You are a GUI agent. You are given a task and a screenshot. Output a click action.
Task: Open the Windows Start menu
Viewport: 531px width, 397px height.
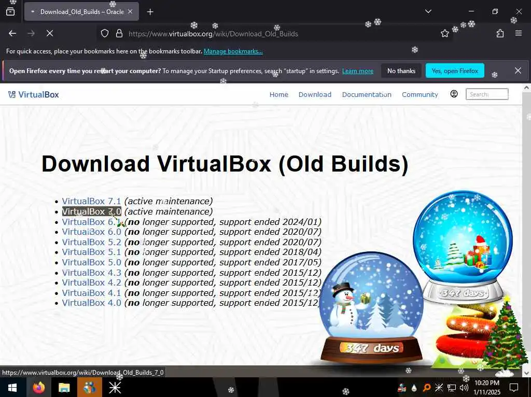pos(12,388)
